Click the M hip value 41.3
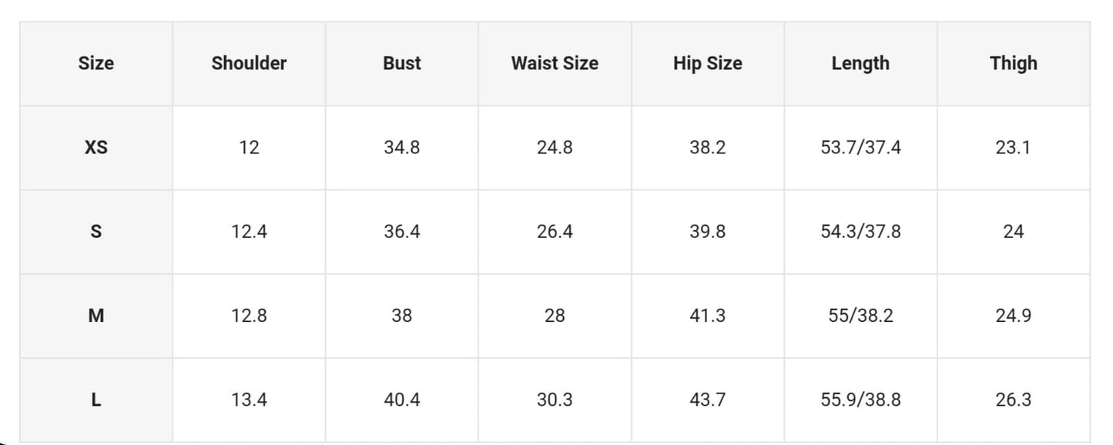This screenshot has width=1113, height=445. tap(708, 316)
